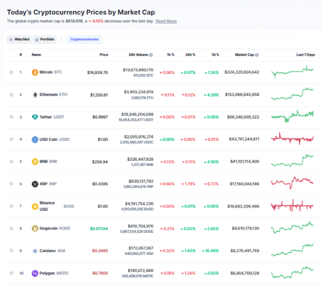This screenshot has height=286, width=322.
Task: Open the Dogecoin DOGE name link
Action: point(55,228)
